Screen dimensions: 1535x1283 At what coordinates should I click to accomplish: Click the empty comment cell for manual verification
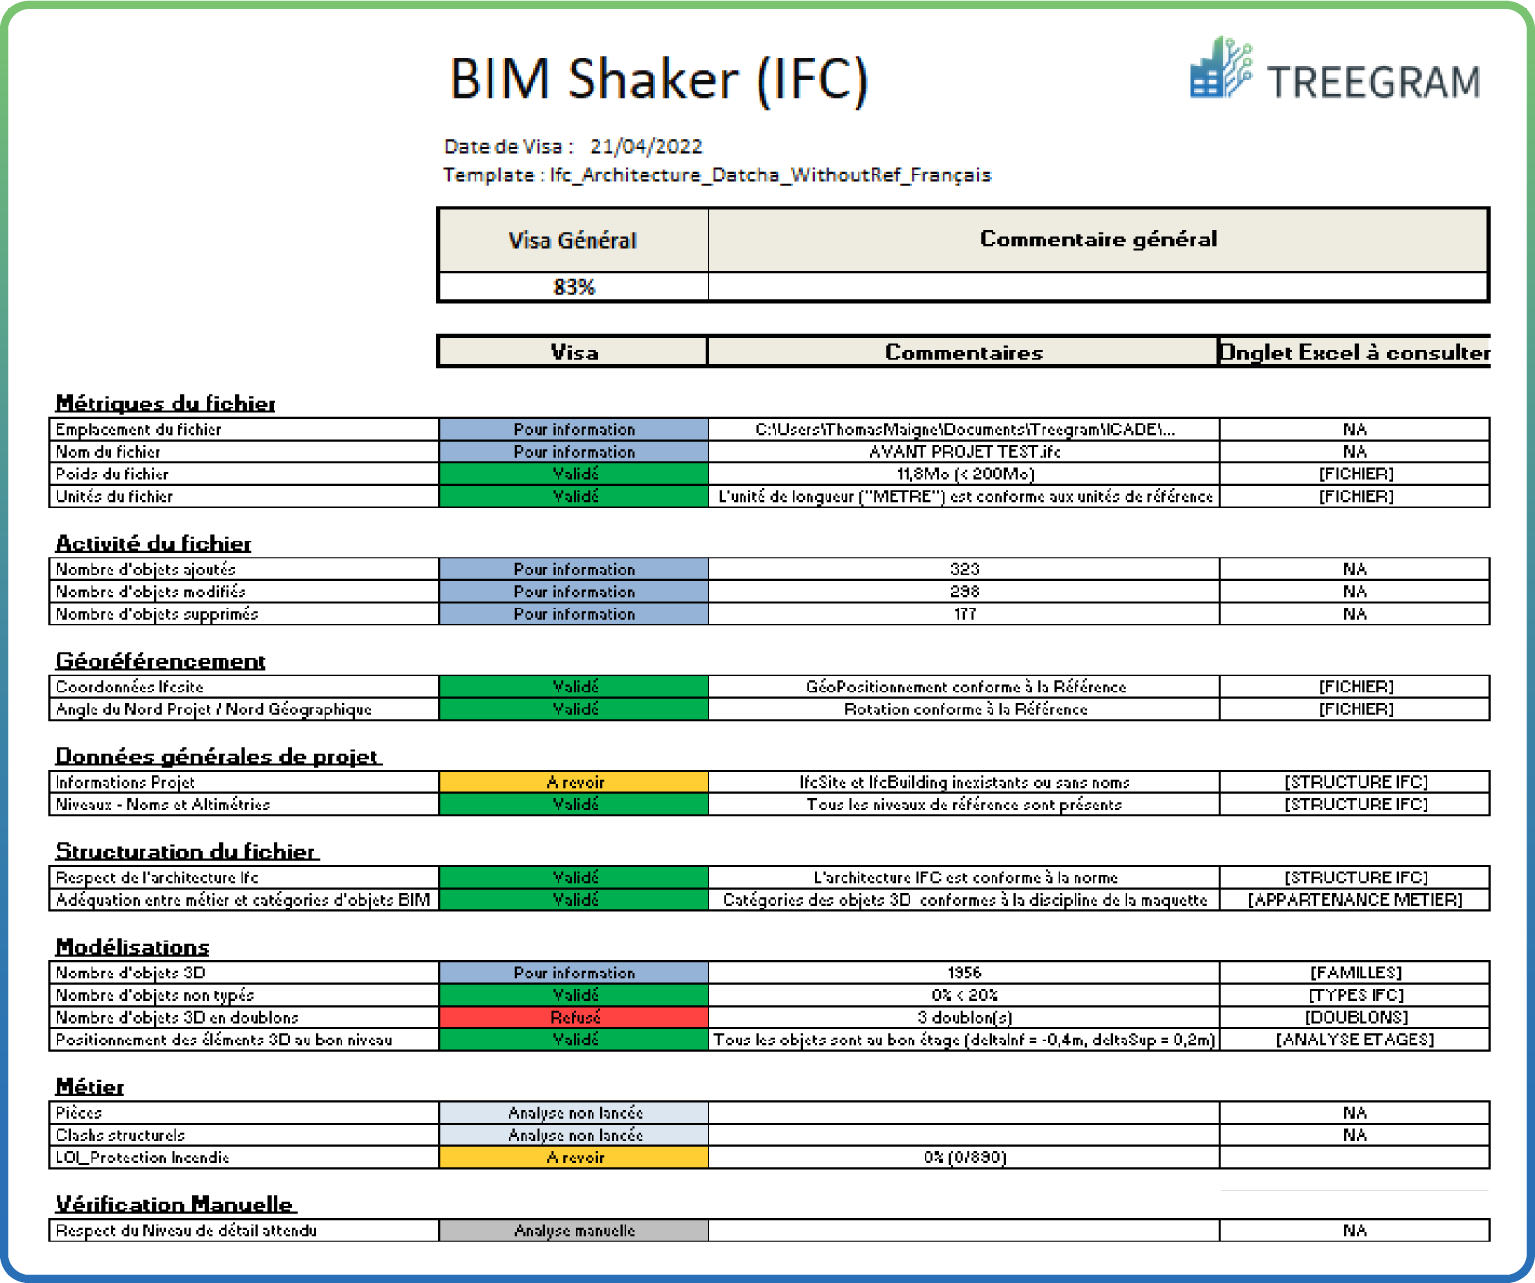click(x=963, y=1230)
